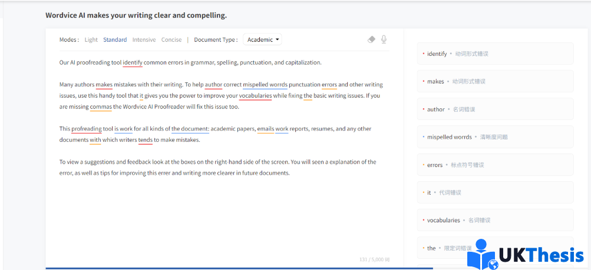
Task: Click the eraser clear-text icon
Action: click(x=371, y=39)
